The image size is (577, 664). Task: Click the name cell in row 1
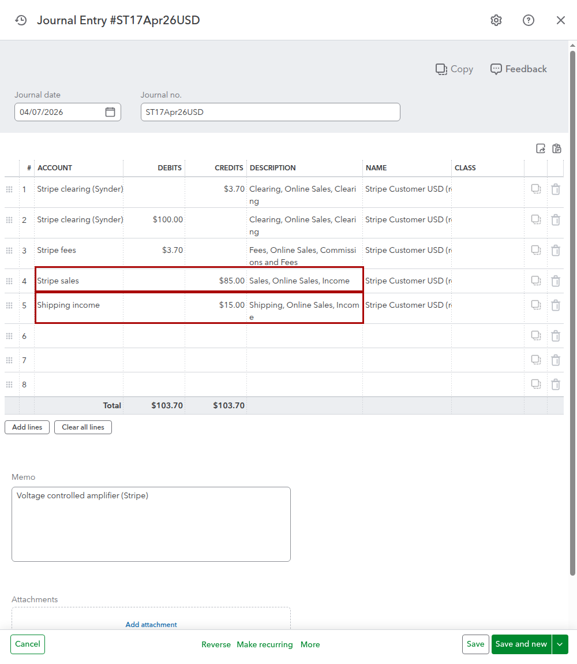407,192
